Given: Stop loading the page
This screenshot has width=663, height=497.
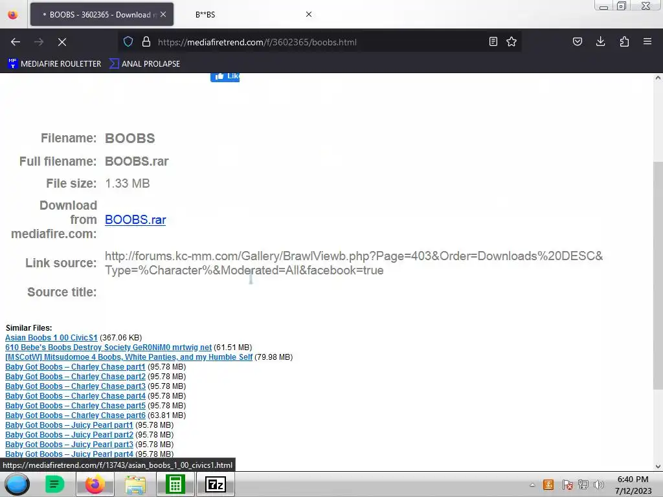Looking at the screenshot, I should click(62, 42).
